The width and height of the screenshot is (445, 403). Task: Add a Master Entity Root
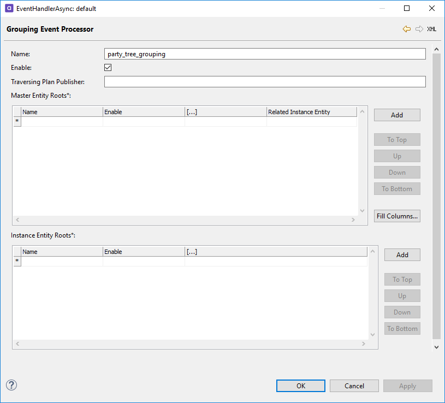[x=397, y=115]
